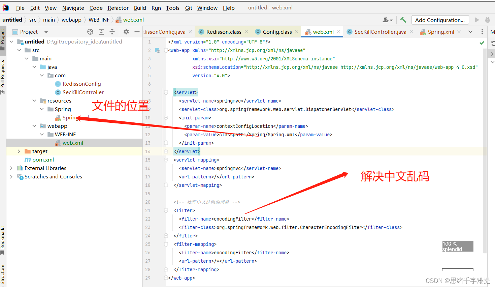The image size is (495, 287).
Task: Click the main breadcrumb in navigation bar
Action: (49, 20)
